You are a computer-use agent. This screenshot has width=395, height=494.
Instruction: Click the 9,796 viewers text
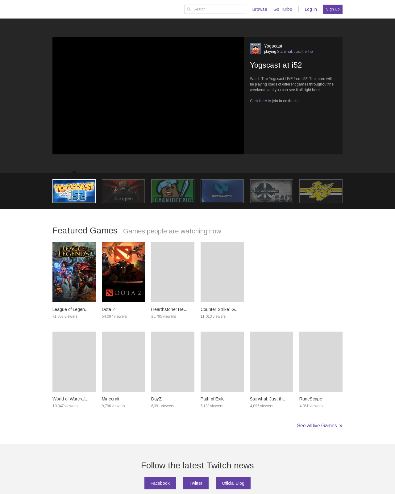(113, 406)
